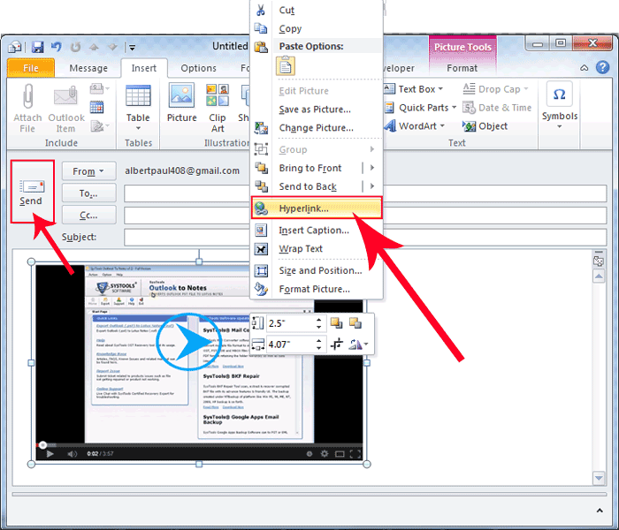Click the Outlook Item icon
The image size is (619, 530).
(x=65, y=95)
